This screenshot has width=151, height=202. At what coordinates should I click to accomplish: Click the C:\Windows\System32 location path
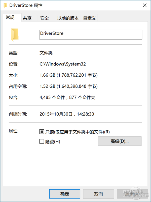tap(63, 64)
